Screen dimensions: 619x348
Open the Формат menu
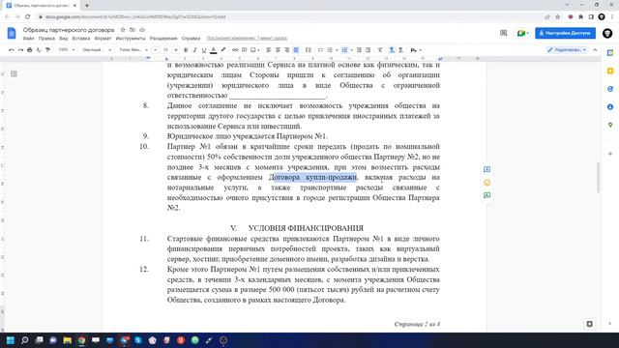(103, 39)
